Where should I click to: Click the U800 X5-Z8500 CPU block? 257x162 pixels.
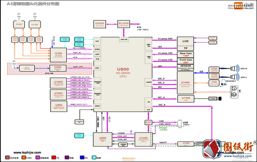[123, 74]
